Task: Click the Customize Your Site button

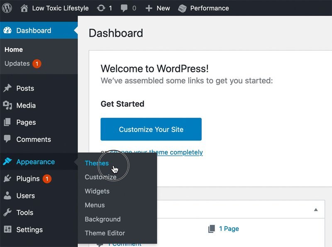Action: point(151,129)
